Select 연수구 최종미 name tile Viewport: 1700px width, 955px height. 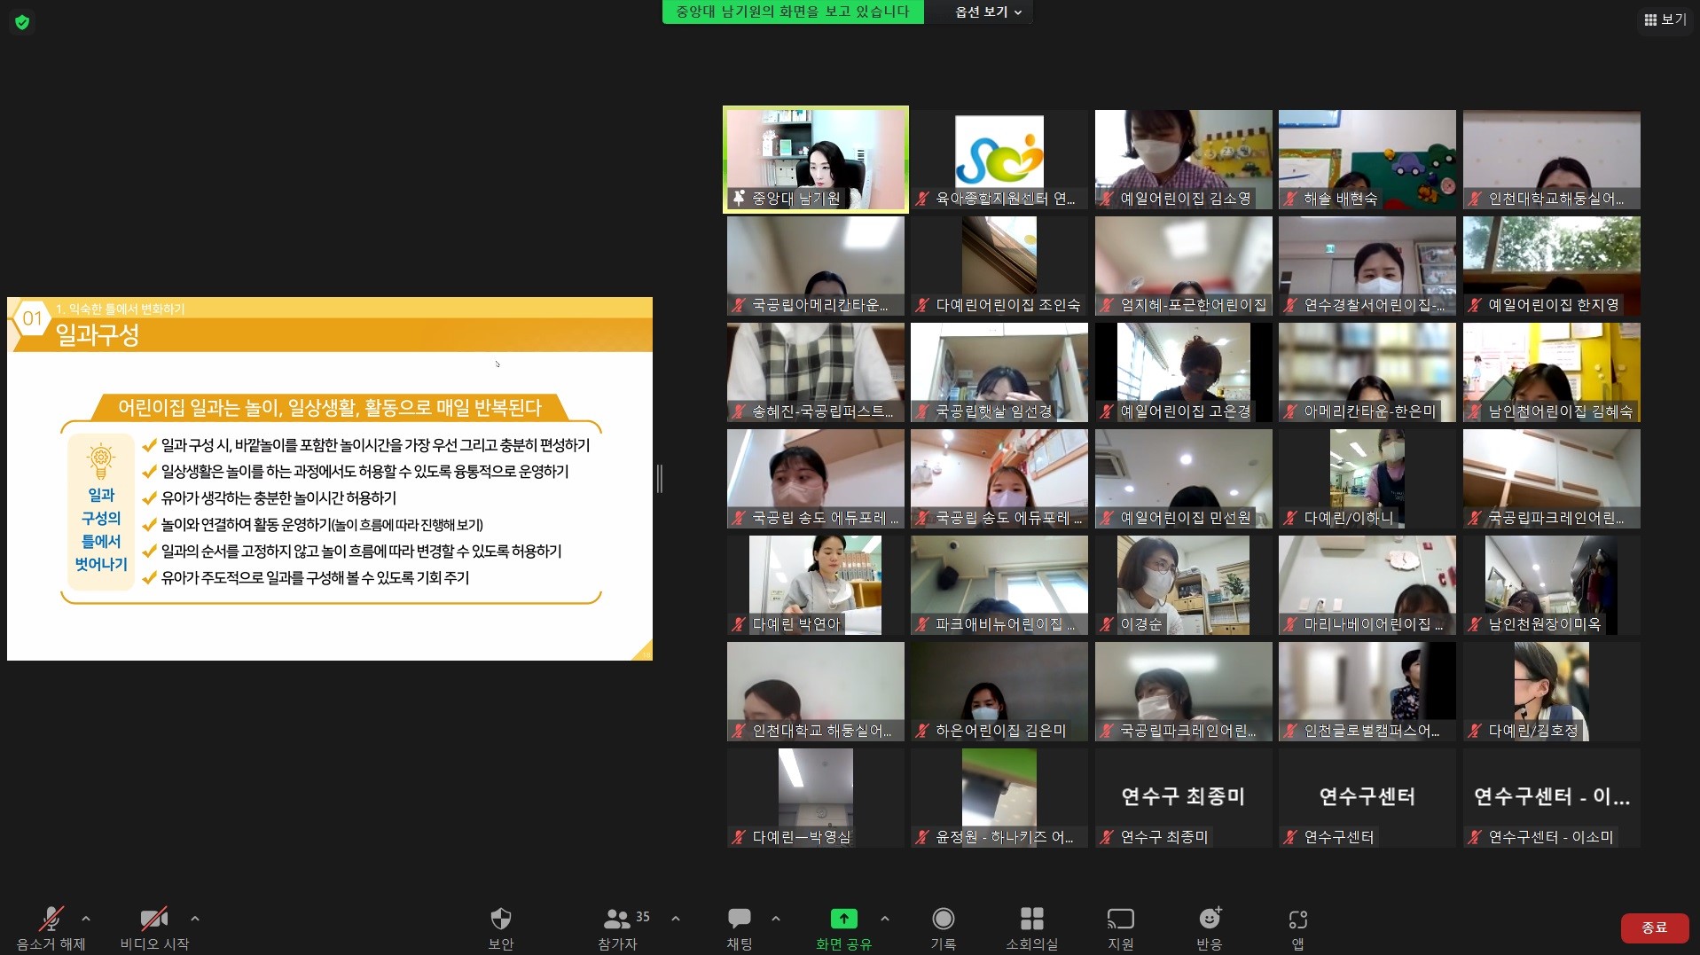(1183, 798)
